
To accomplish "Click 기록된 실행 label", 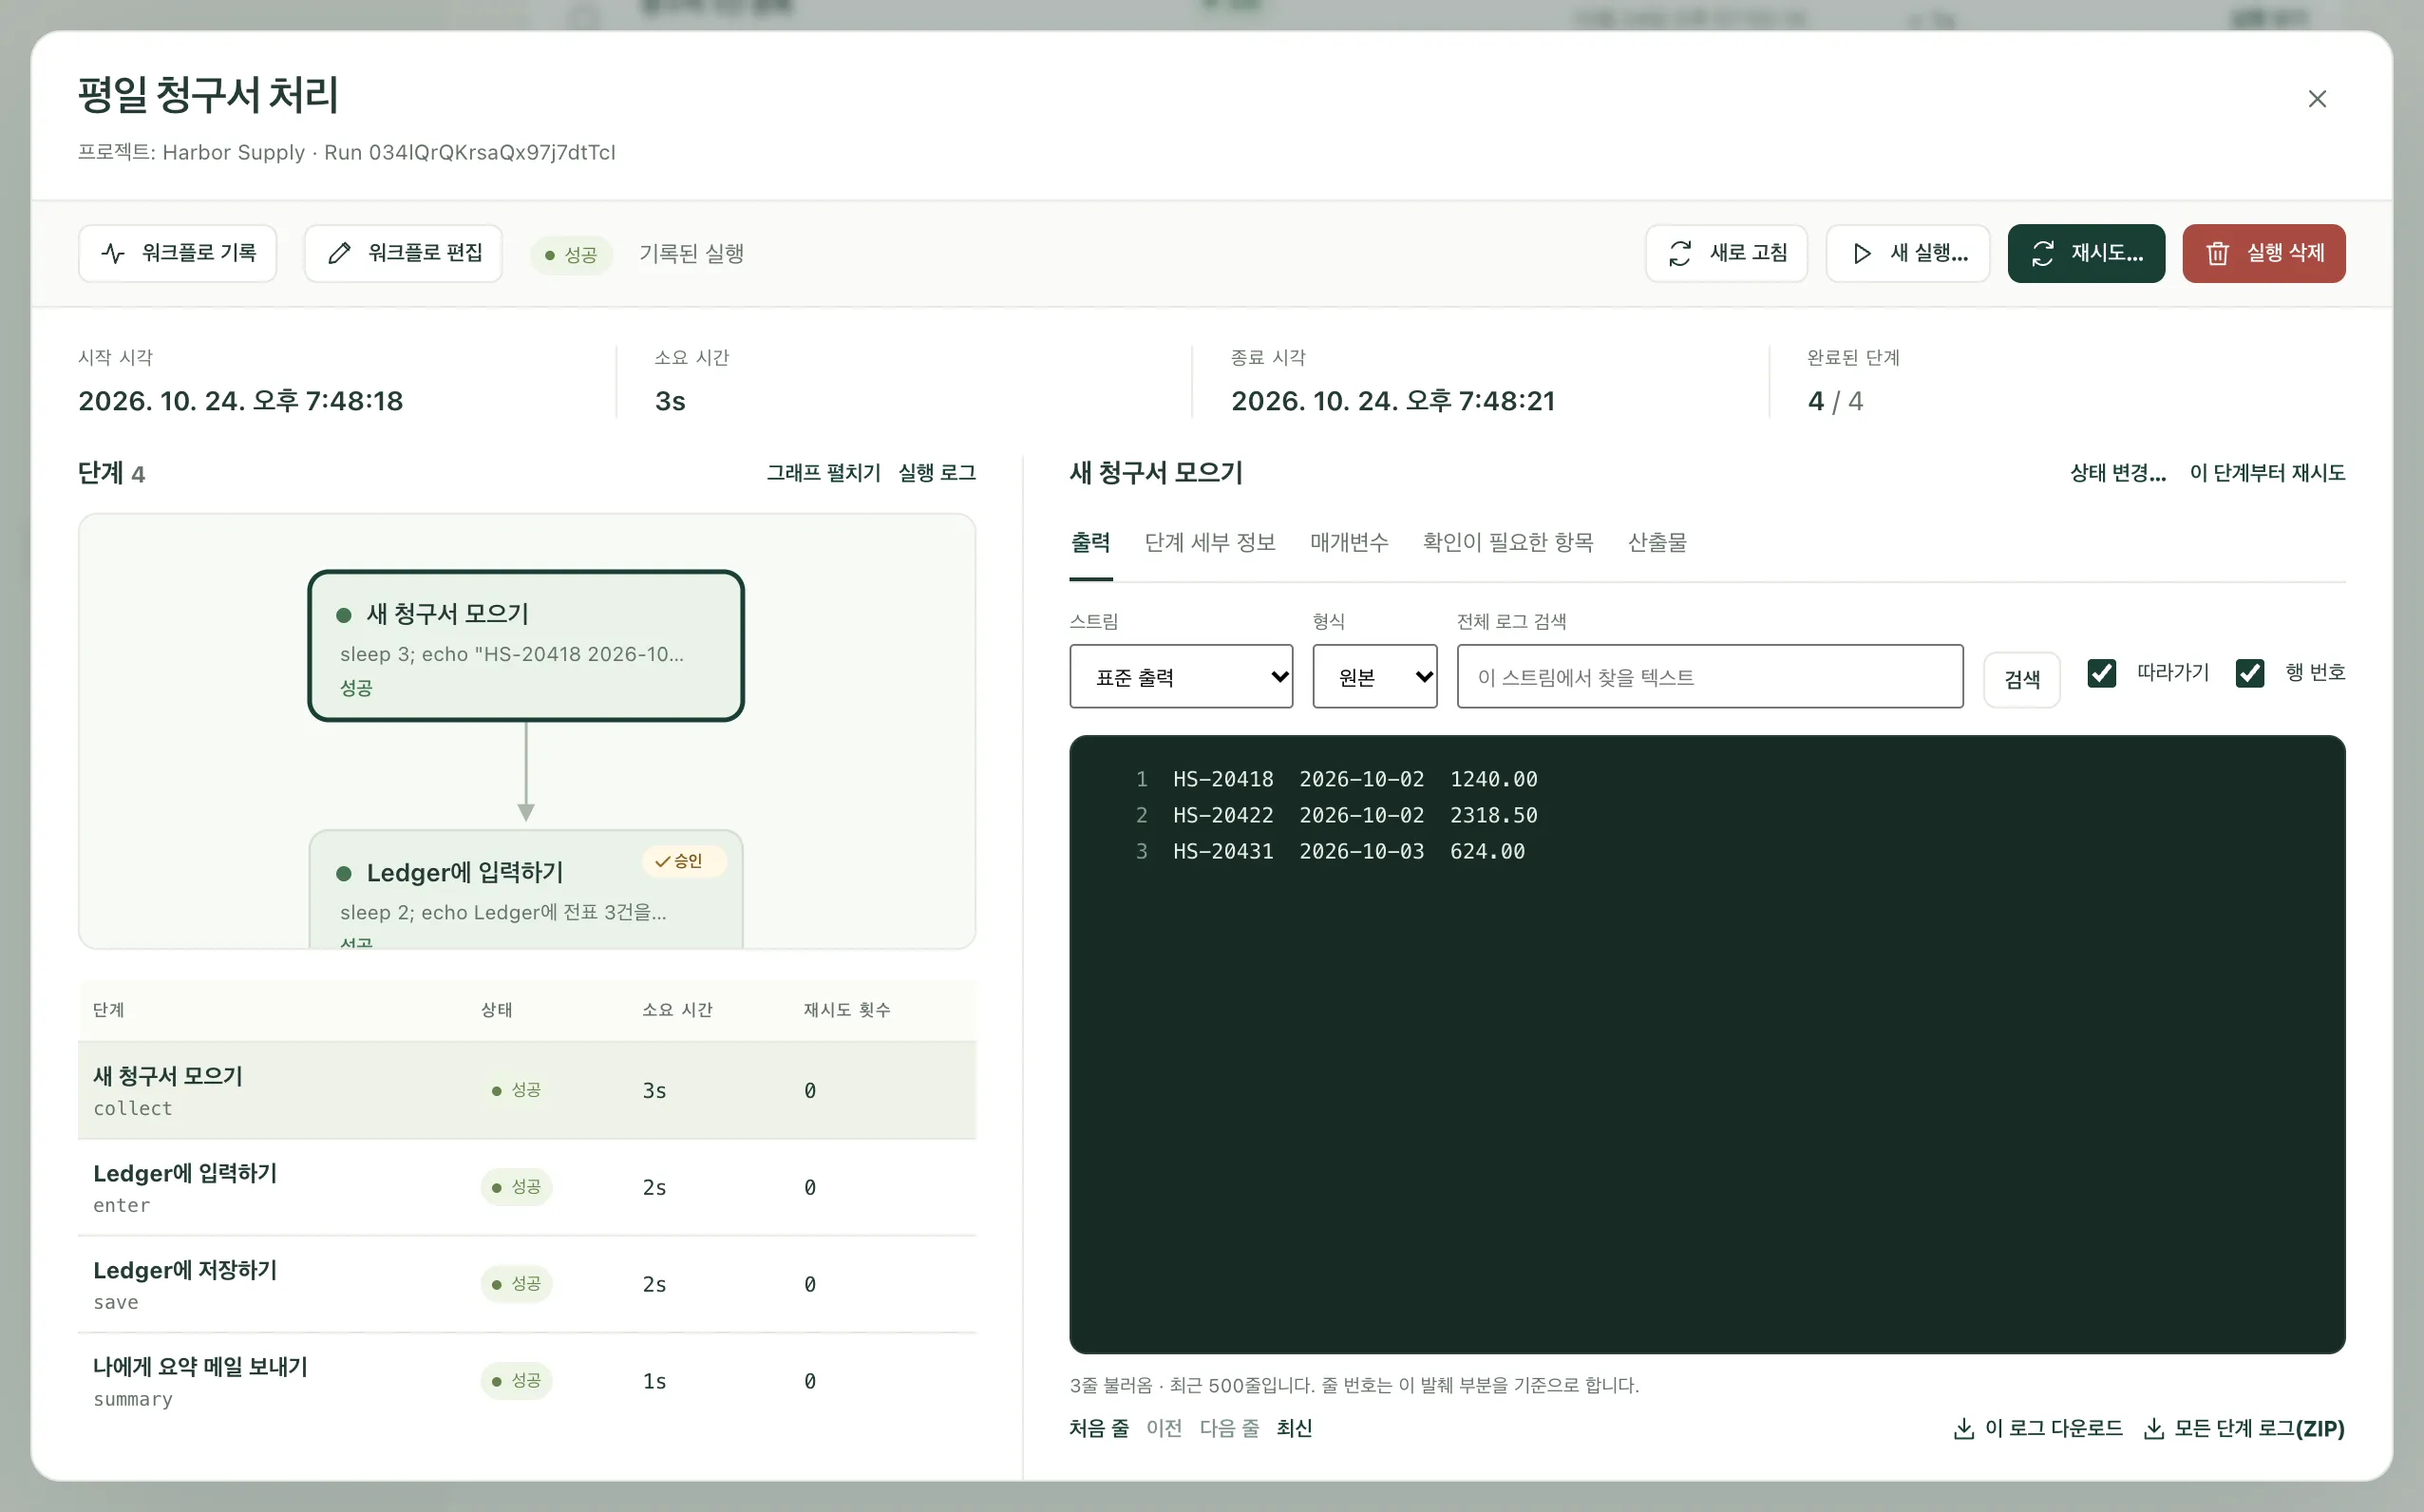I will click(691, 253).
